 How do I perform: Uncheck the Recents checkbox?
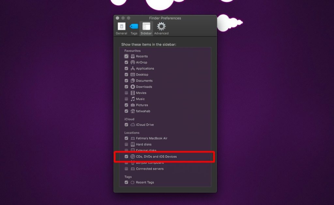[127, 56]
